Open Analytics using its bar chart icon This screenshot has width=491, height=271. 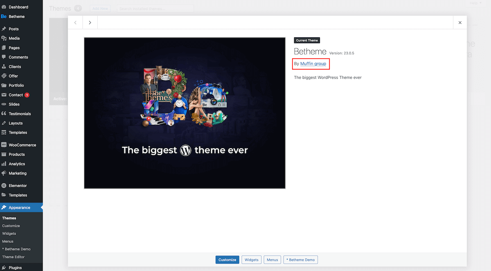(4, 164)
